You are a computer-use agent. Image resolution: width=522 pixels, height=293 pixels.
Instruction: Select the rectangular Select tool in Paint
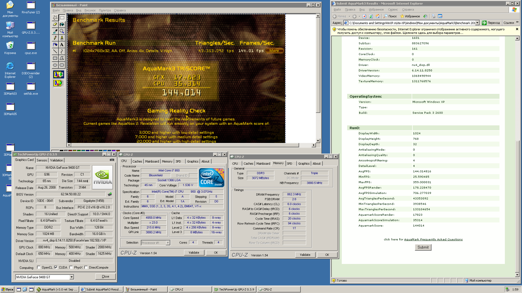point(62,18)
